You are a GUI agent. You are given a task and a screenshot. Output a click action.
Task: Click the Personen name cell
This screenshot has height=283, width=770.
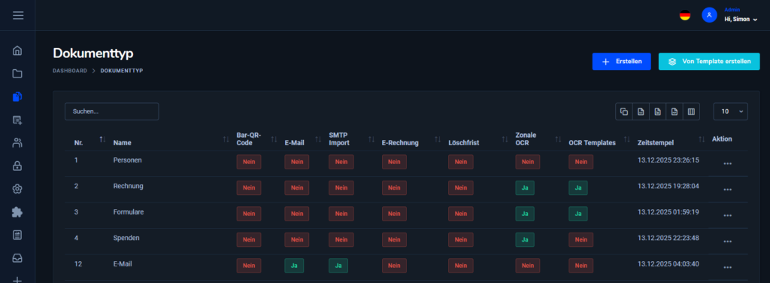[128, 160]
